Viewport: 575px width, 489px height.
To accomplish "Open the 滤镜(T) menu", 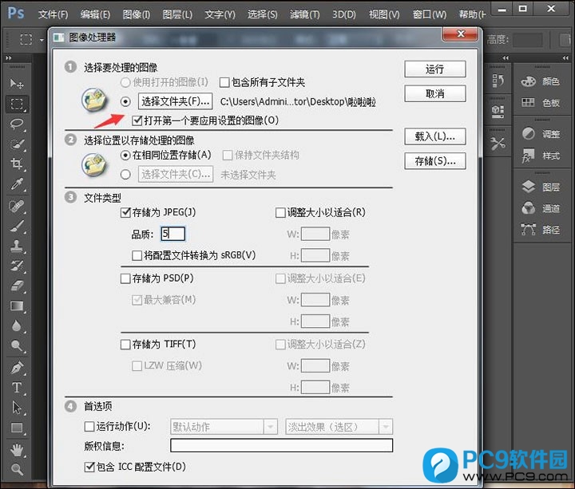I will [305, 14].
